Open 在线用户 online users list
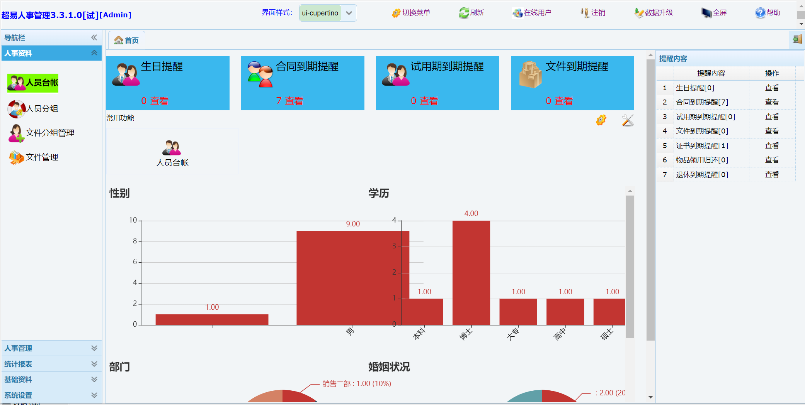805x405 pixels. click(x=517, y=13)
